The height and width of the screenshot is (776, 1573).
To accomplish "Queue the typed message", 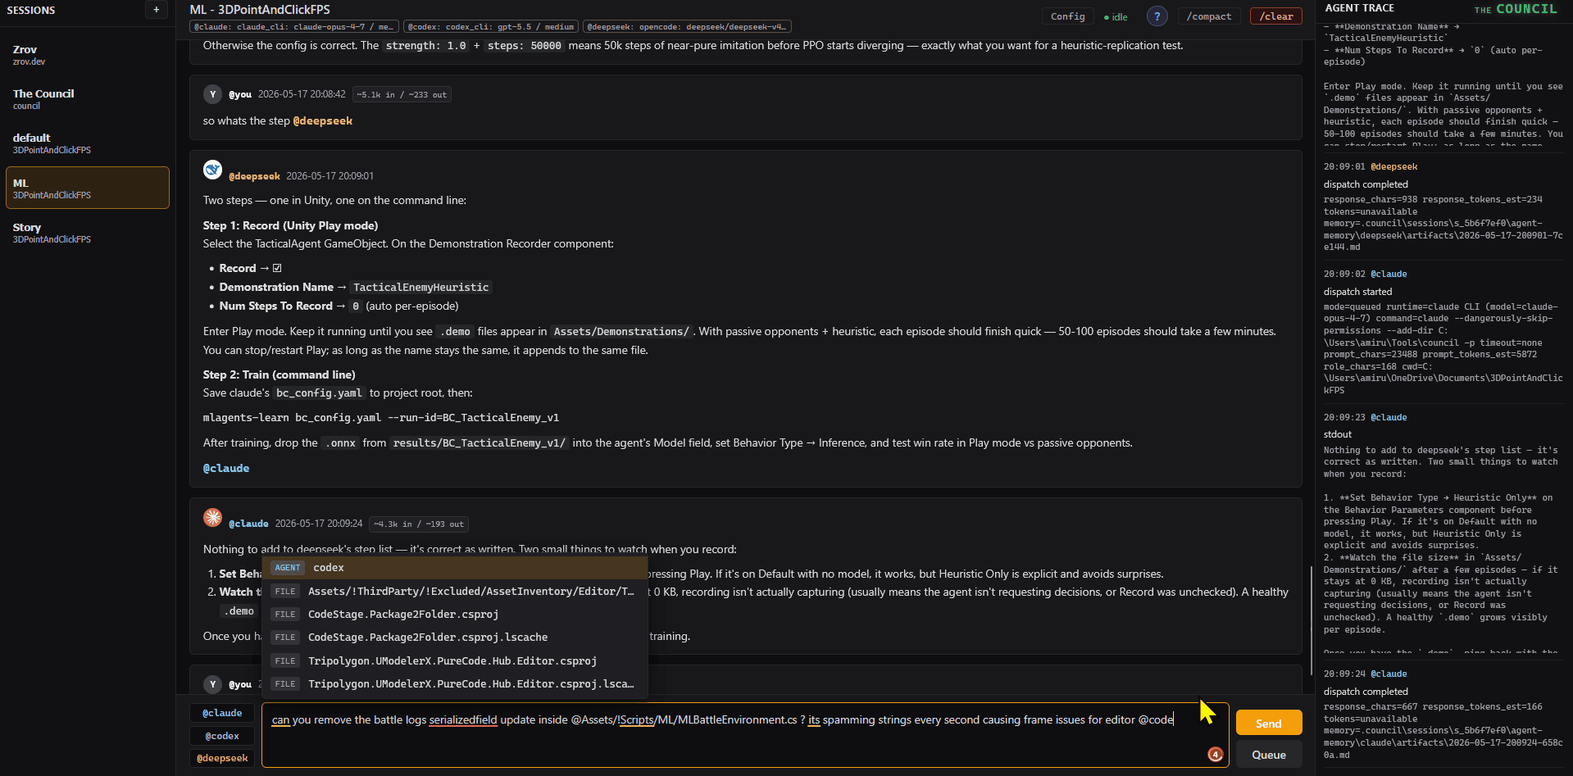I will [x=1269, y=755].
